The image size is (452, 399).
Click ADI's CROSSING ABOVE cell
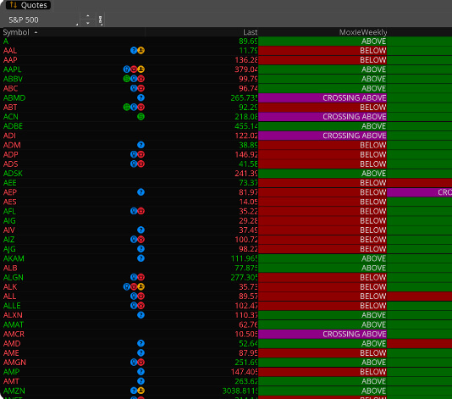pyautogui.click(x=322, y=136)
